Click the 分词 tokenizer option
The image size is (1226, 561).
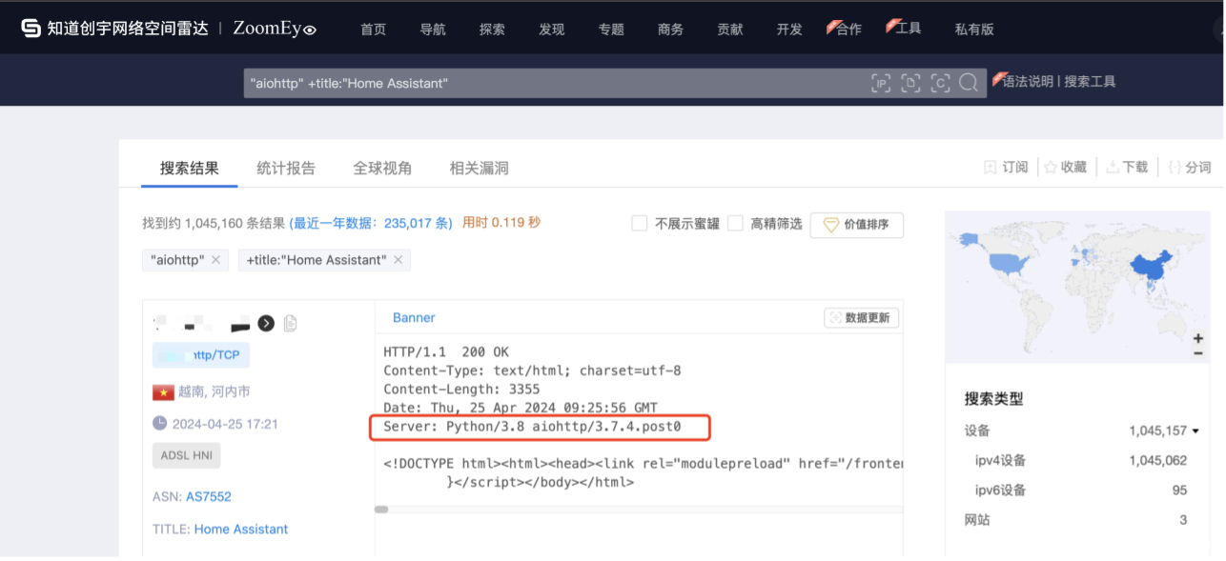click(x=1190, y=167)
